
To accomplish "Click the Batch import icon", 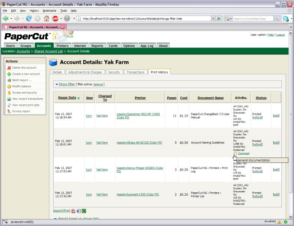I will point(9,80).
